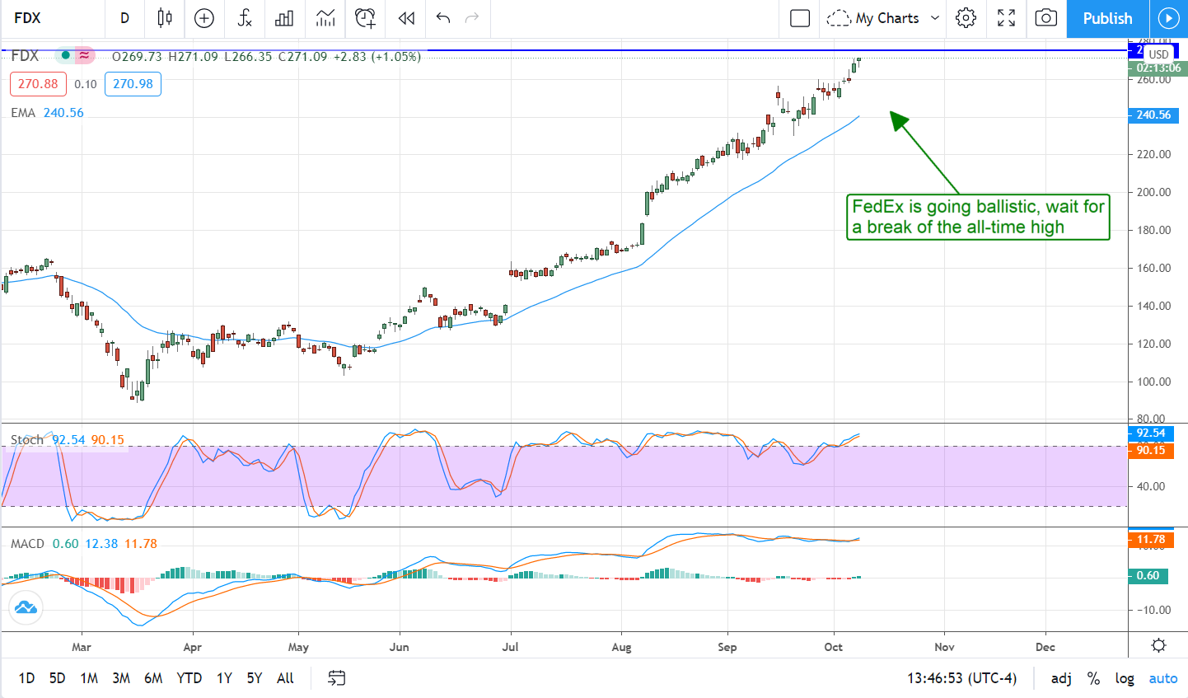Viewport: 1188px width, 698px height.
Task: Open the candlestick chart style selector
Action: coord(165,18)
